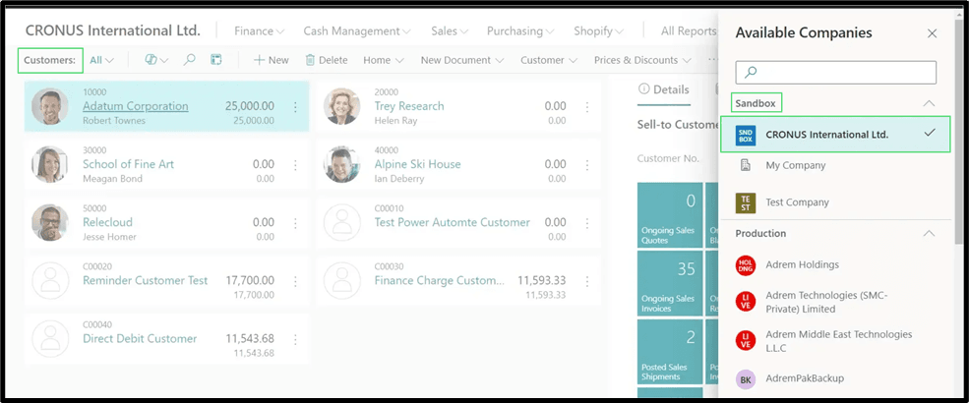Click the search magnifier icon in the customers toolbar
Screen dimensions: 969x403
pos(189,60)
